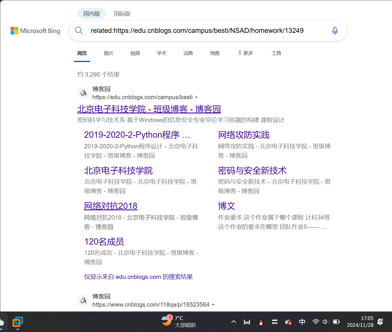Screen dimensions: 392x332
Task: Select the 地图 tab
Action: 215,53
